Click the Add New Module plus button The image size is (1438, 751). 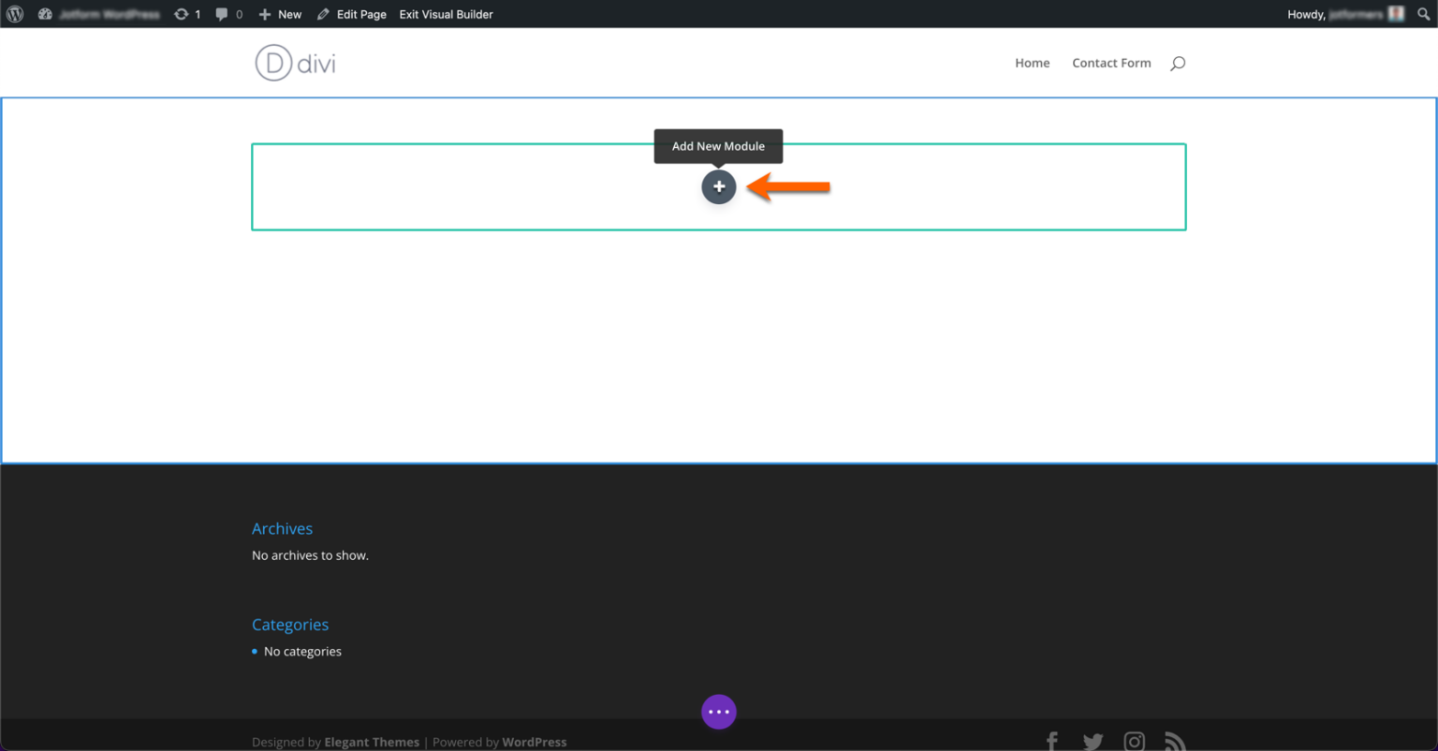pos(718,186)
